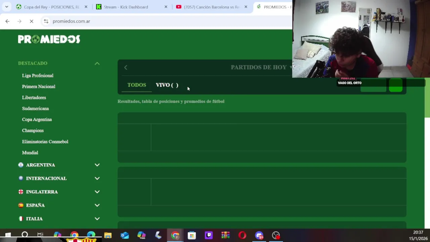Open Microsoft 365 Copilot from taskbar
430x242 pixels.
tap(141, 235)
